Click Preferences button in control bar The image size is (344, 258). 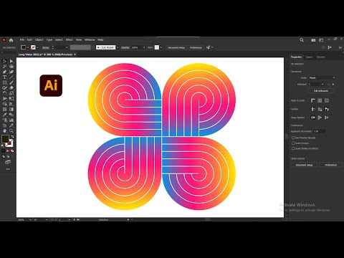196,47
